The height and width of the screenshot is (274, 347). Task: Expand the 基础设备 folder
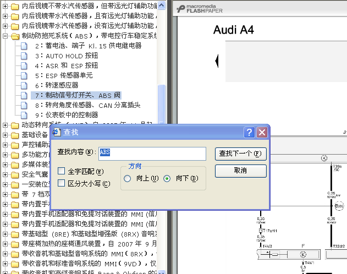click(5, 135)
